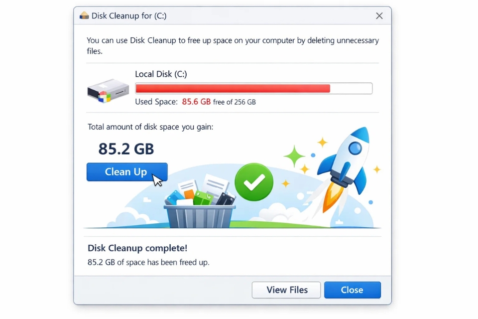Click the rocket launch illustration
This screenshot has width=478, height=319.
pos(349,159)
